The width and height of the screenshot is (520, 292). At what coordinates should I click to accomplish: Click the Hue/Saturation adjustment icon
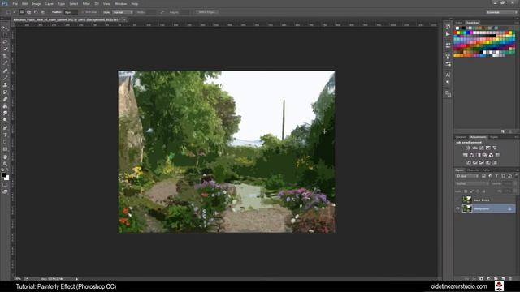click(465, 155)
